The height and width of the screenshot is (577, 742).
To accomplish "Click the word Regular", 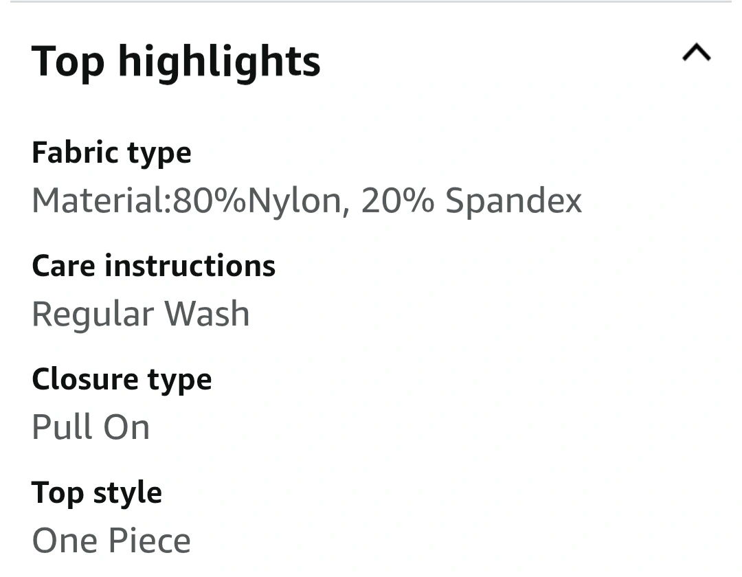I will (93, 315).
